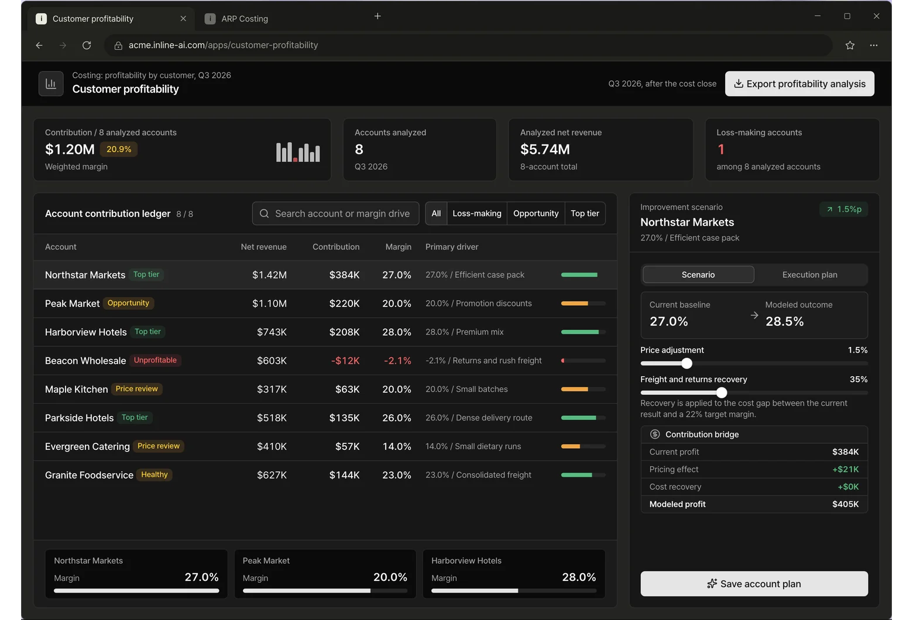
Task: Click Beacon Wholesale's -$12K contribution value
Action: click(345, 361)
